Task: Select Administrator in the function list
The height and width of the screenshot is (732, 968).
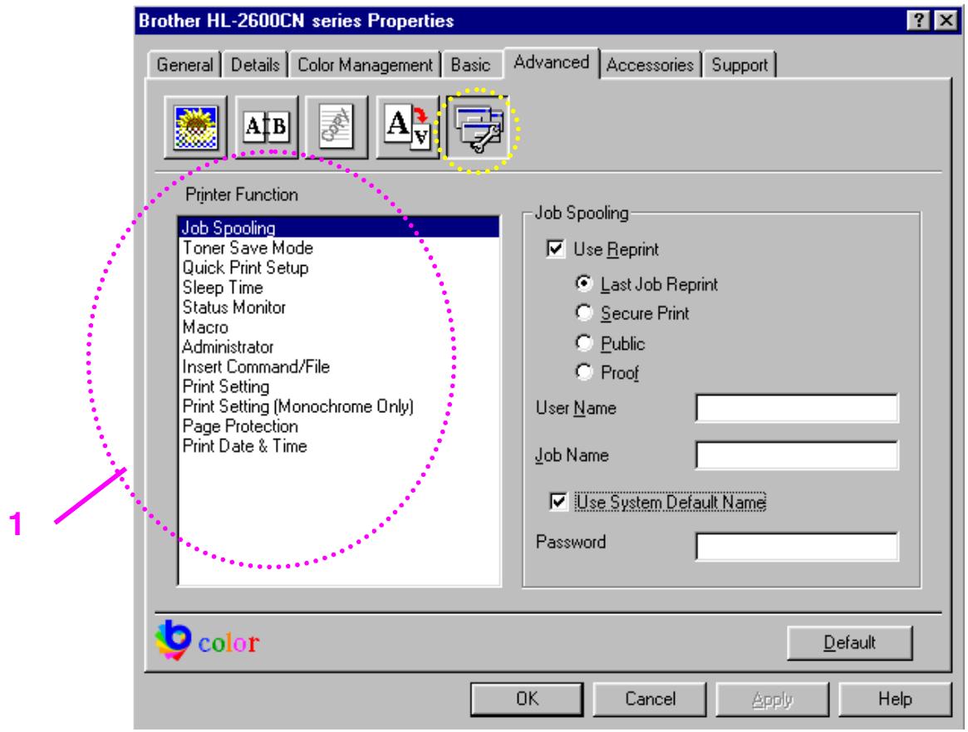Action: 338,346
